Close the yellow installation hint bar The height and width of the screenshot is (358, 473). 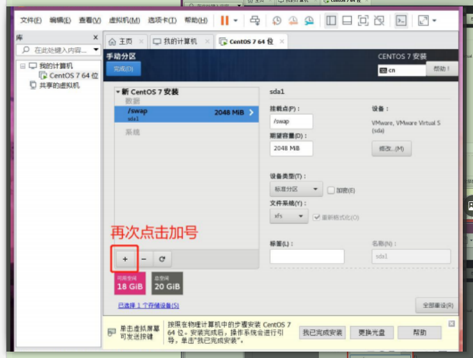[x=451, y=323]
